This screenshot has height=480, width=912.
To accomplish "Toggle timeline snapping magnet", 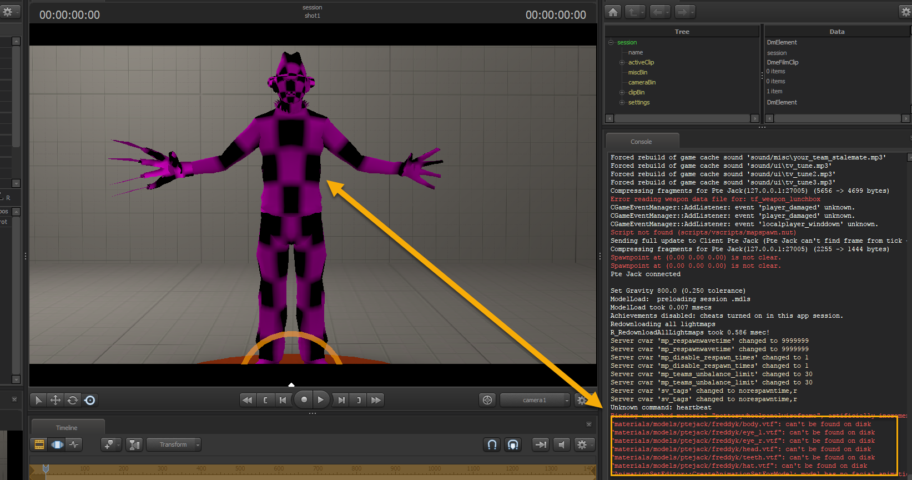I will point(492,444).
